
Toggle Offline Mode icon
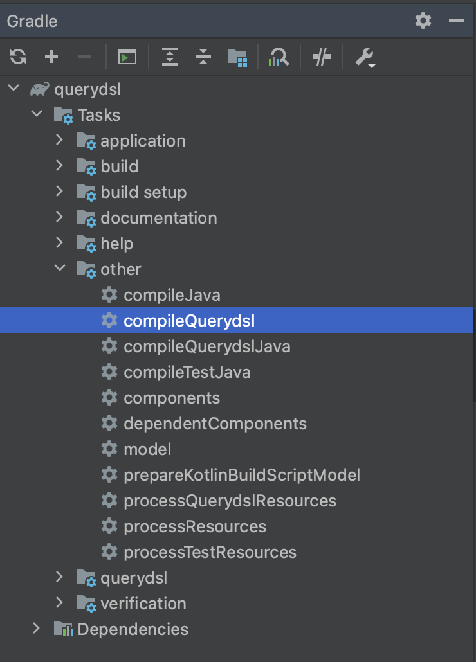coord(322,57)
